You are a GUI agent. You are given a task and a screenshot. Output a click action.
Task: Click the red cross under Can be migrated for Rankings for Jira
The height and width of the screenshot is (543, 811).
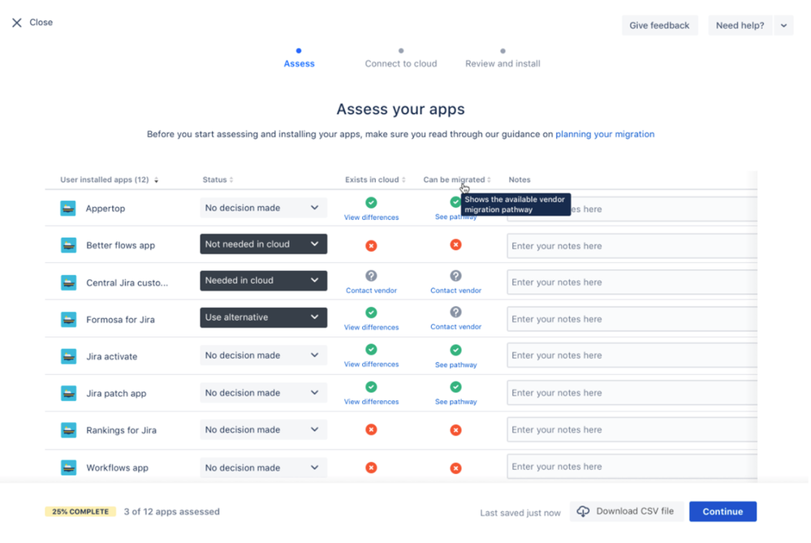click(455, 430)
